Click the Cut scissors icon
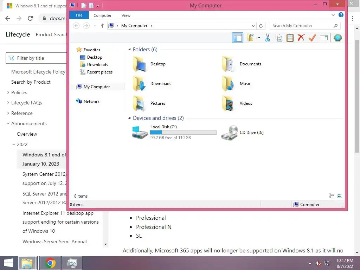 (268, 38)
